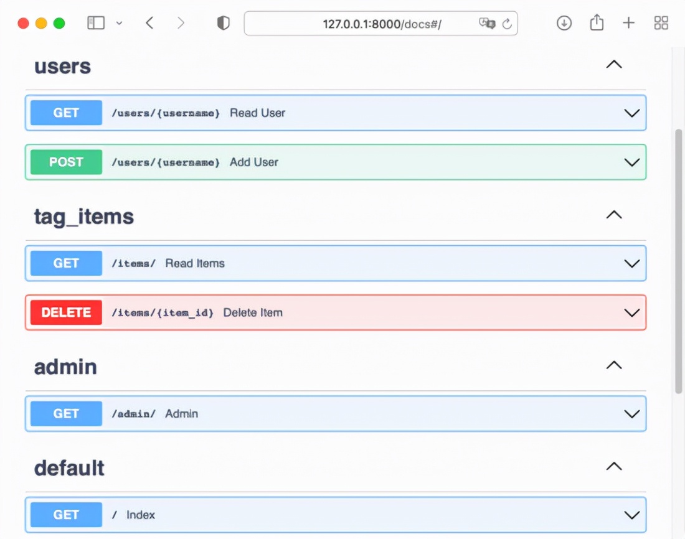The height and width of the screenshot is (539, 685).
Task: Reload the page with refresh icon
Action: (x=507, y=24)
